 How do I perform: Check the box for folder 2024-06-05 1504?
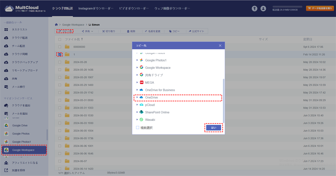60,131
